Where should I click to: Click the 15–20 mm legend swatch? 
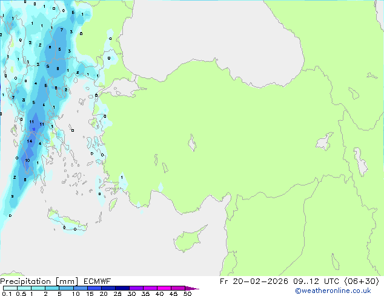tap(94, 288)
